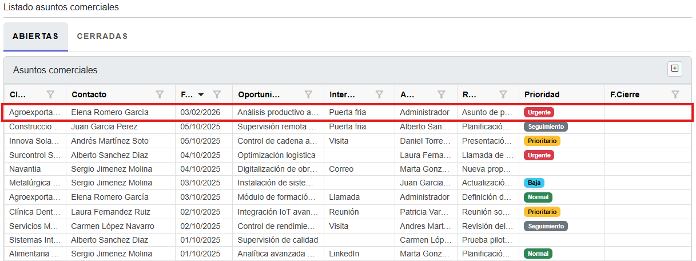The height and width of the screenshot is (261, 696).
Task: Select the Navantia row
Action: (x=25, y=169)
